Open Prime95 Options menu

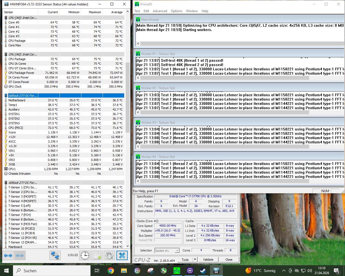point(177,11)
